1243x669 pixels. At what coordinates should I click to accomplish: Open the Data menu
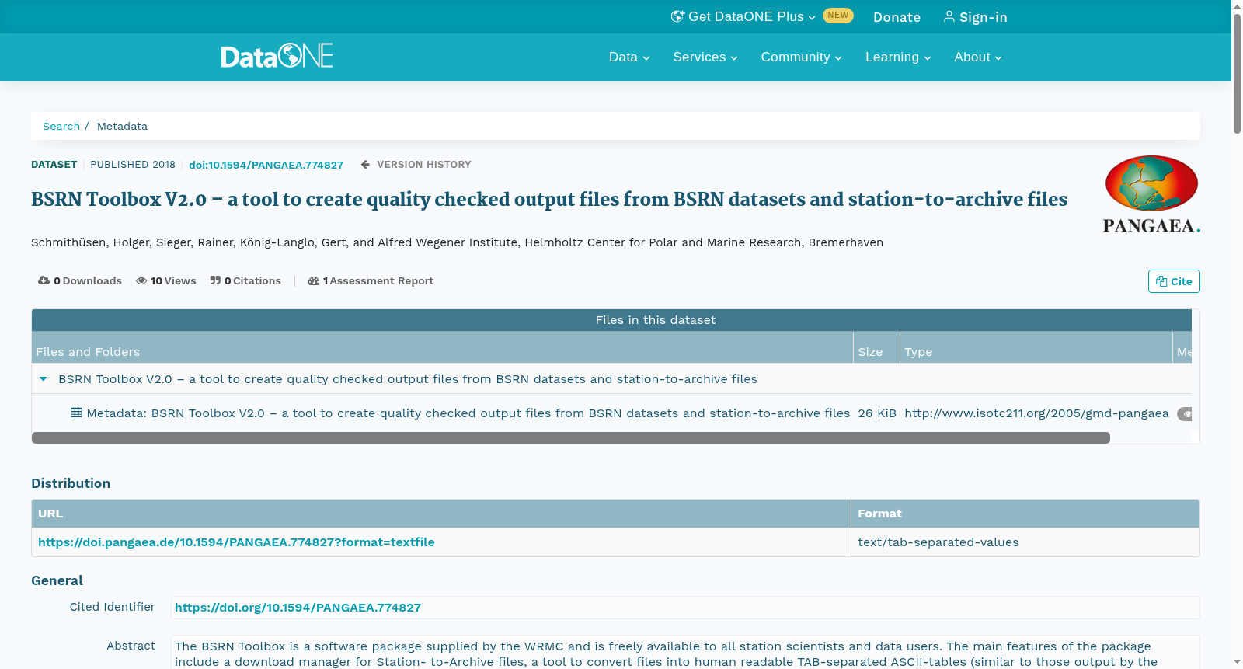pos(629,57)
